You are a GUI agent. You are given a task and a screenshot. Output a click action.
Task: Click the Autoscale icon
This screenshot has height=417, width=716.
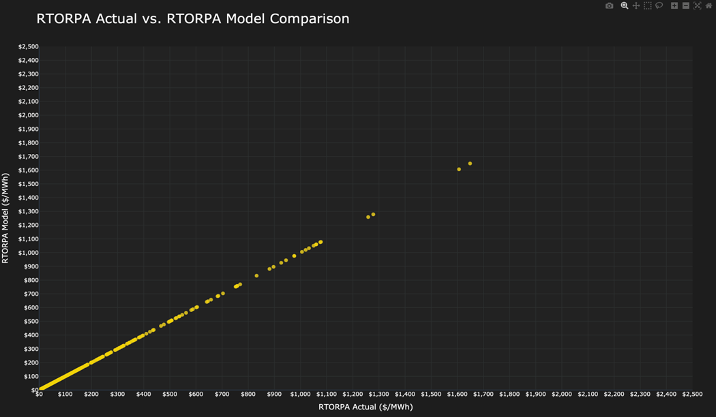coord(698,5)
